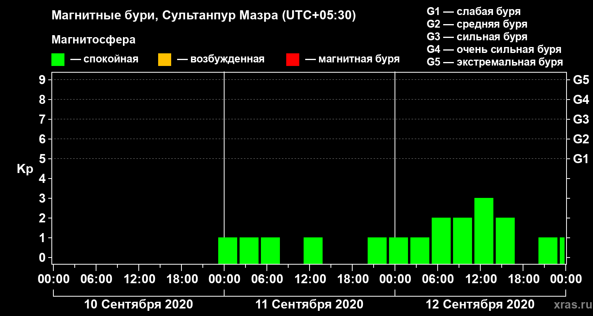Click the '11 Сентября 2020' date label
The height and width of the screenshot is (316, 593).
(x=309, y=305)
